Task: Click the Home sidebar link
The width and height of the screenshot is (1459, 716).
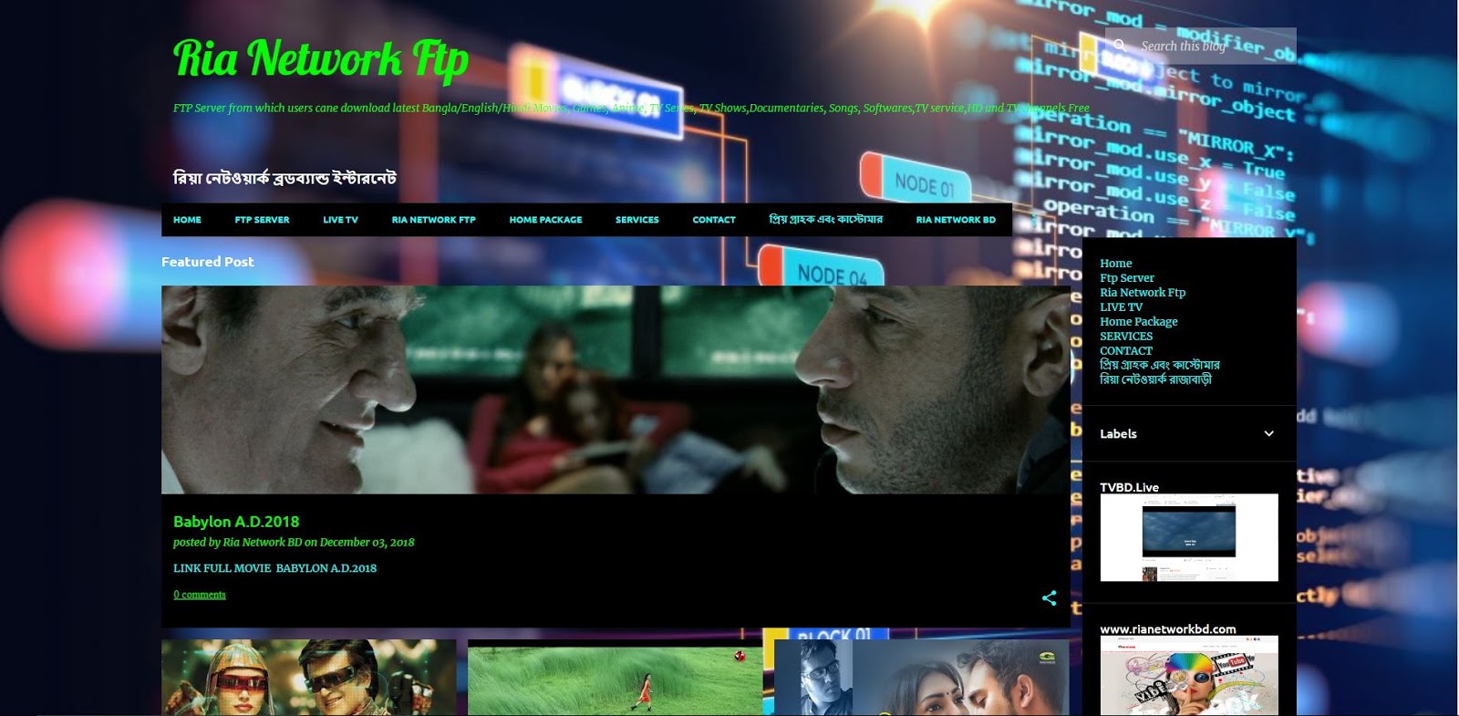Action: coord(1115,264)
